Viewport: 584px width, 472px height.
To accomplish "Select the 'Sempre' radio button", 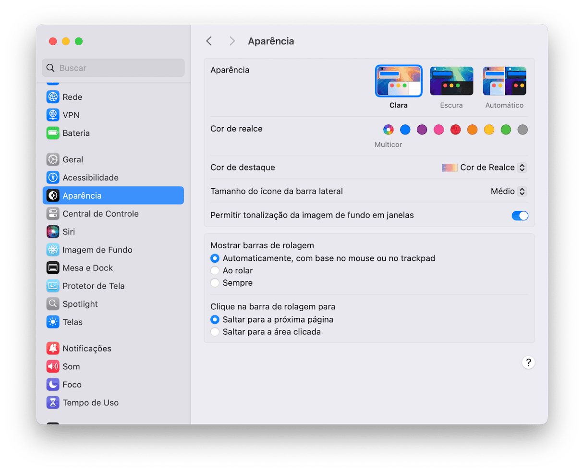I will coord(215,283).
